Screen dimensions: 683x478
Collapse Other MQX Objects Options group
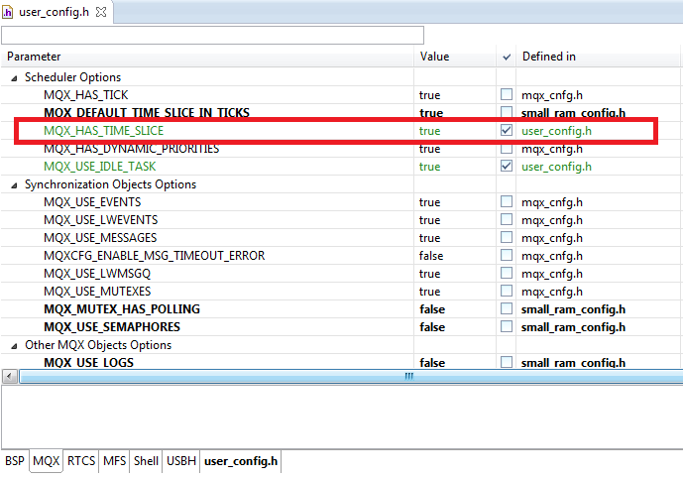pos(15,346)
